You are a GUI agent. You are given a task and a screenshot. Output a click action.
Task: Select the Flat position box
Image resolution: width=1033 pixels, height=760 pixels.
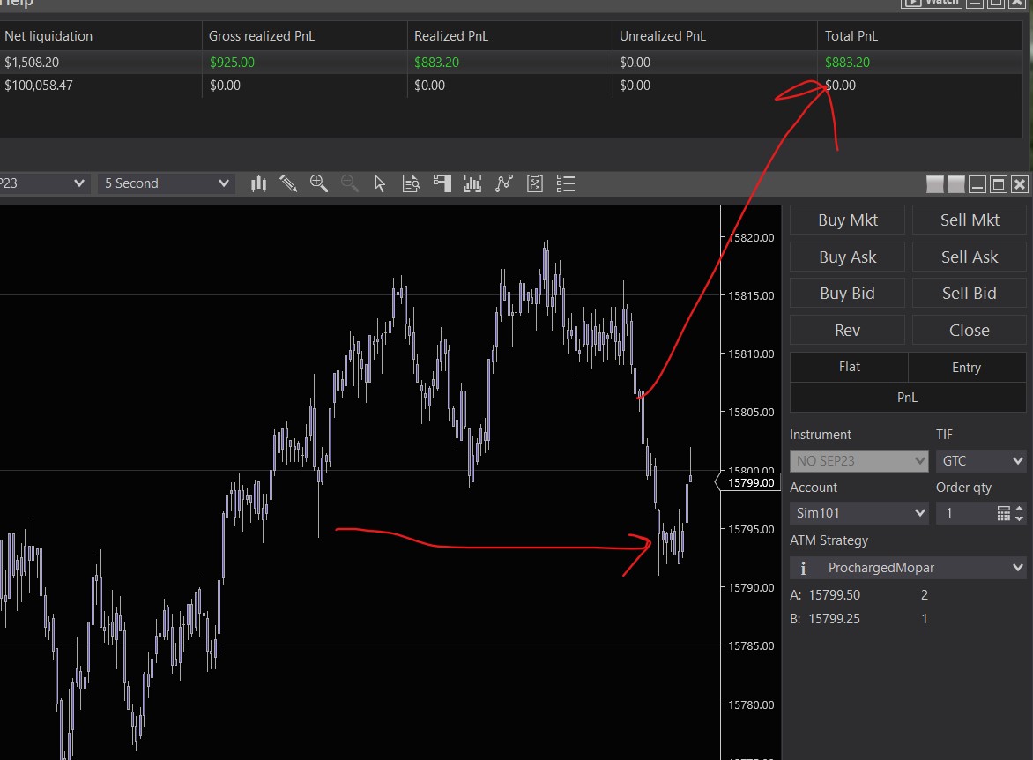[x=849, y=367]
